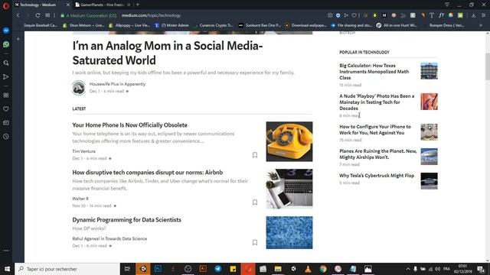Click the page vertical scrollbar thumb
The width and height of the screenshot is (490, 275).
[x=487, y=66]
